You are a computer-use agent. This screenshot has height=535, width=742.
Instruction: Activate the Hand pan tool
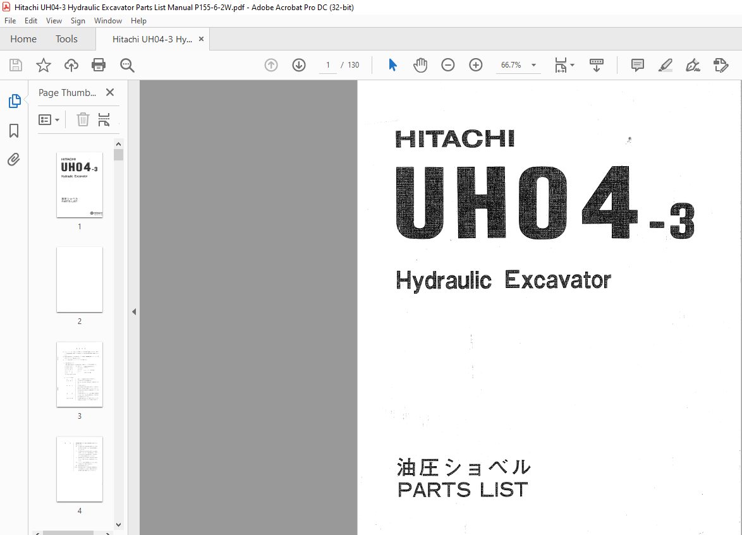[x=420, y=65]
